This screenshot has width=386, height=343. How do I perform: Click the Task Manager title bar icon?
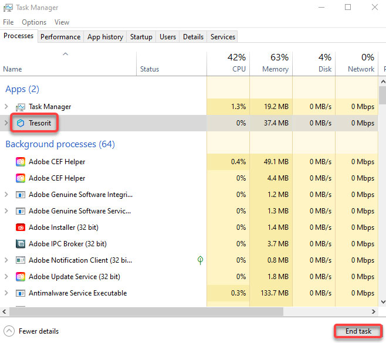(8, 8)
